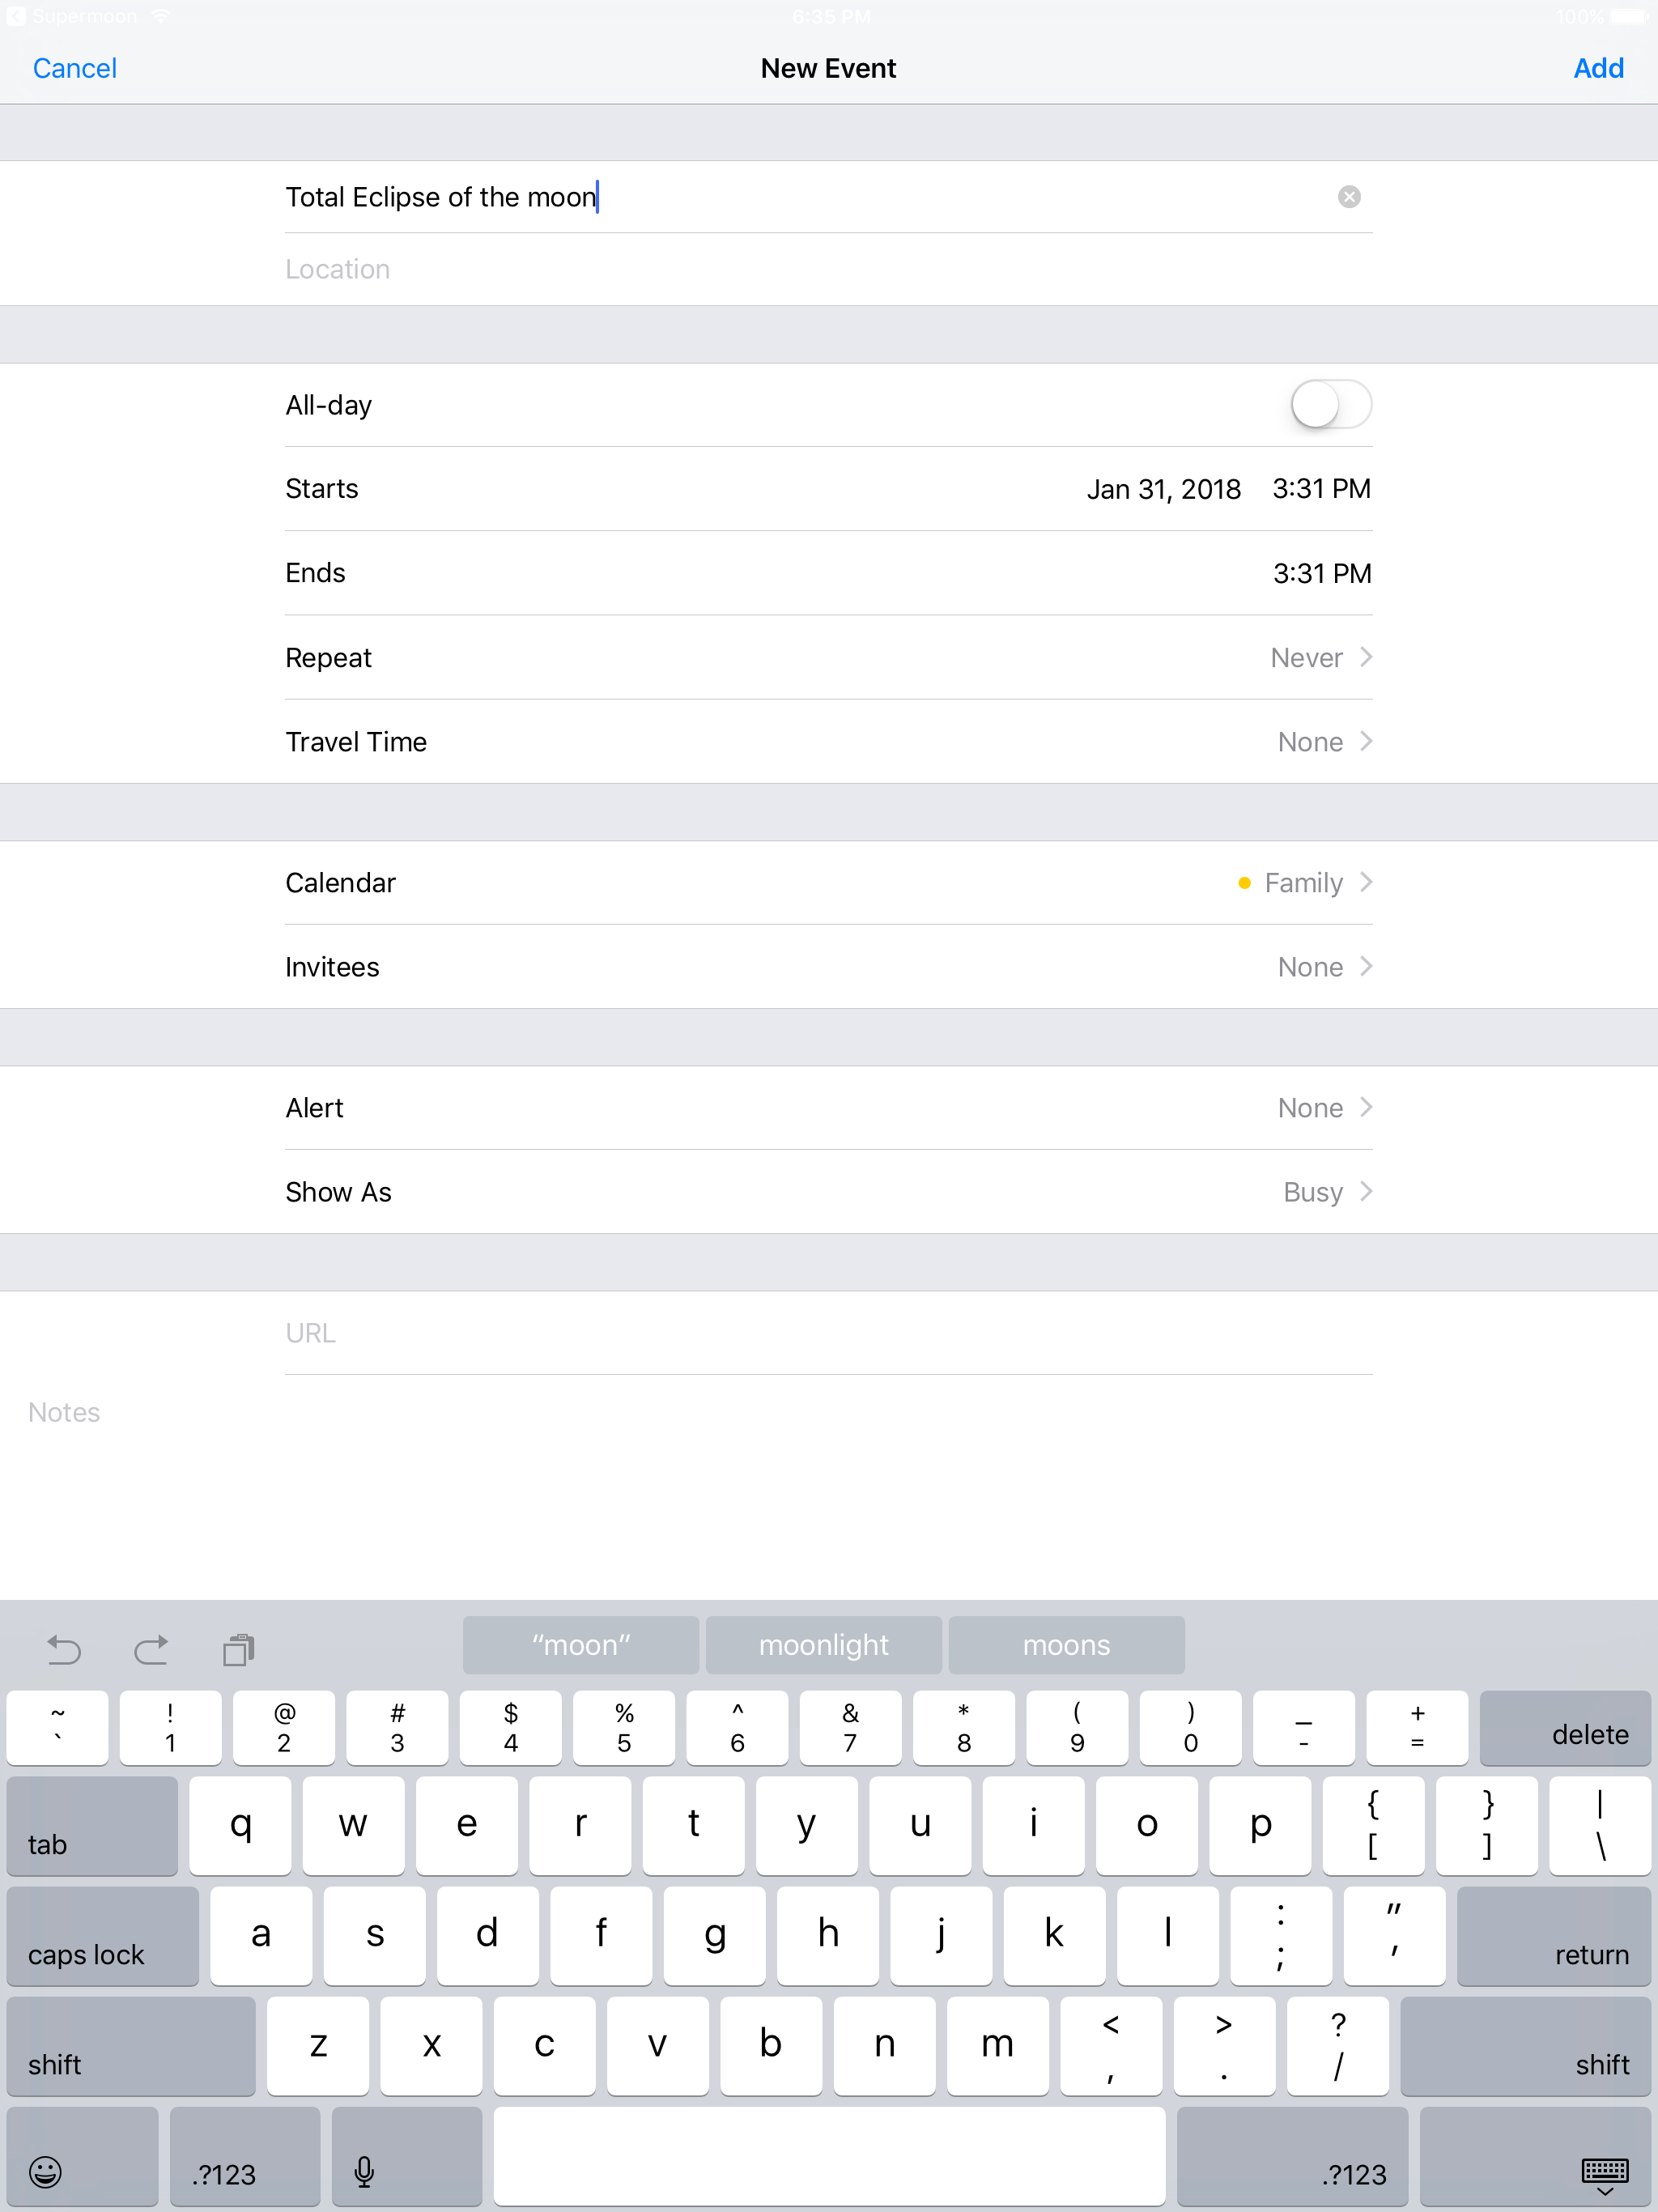Image resolution: width=1658 pixels, height=2212 pixels.
Task: Choose the "moonlight" keyboard suggestion
Action: click(x=823, y=1645)
